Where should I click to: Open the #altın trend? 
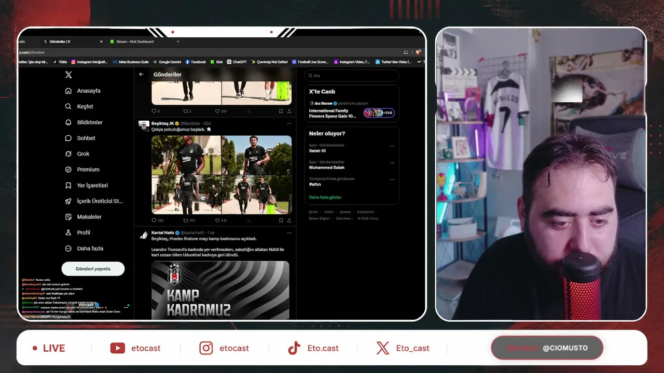315,184
